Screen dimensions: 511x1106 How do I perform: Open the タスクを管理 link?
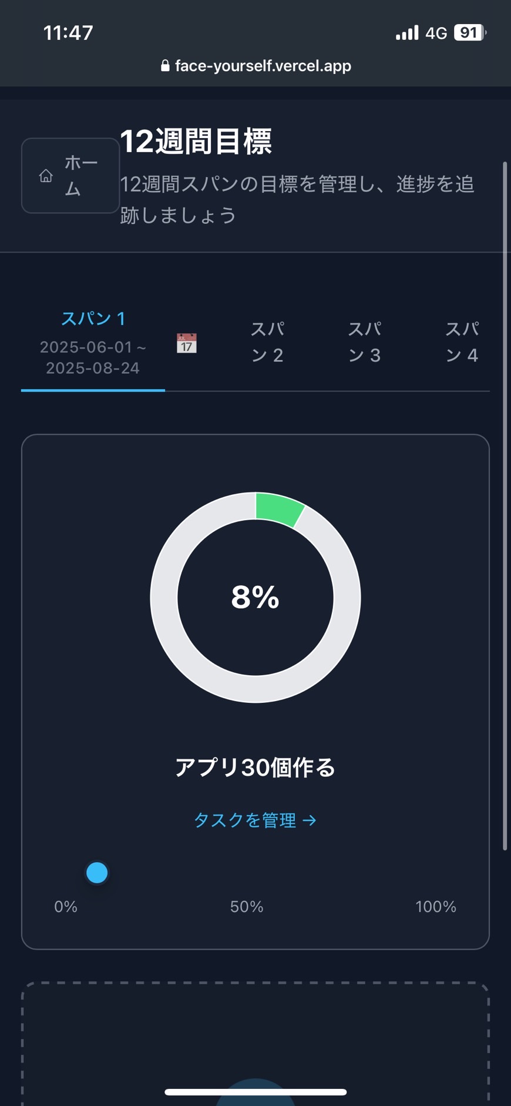tap(255, 820)
